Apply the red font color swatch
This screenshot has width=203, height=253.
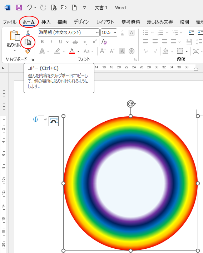(x=72, y=51)
